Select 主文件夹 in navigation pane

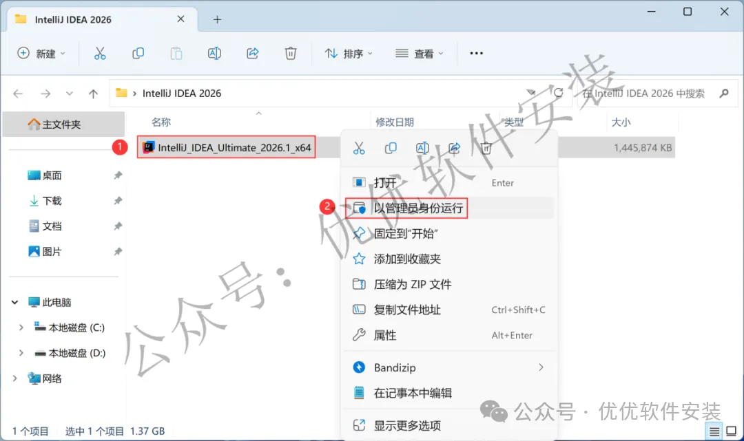(63, 125)
